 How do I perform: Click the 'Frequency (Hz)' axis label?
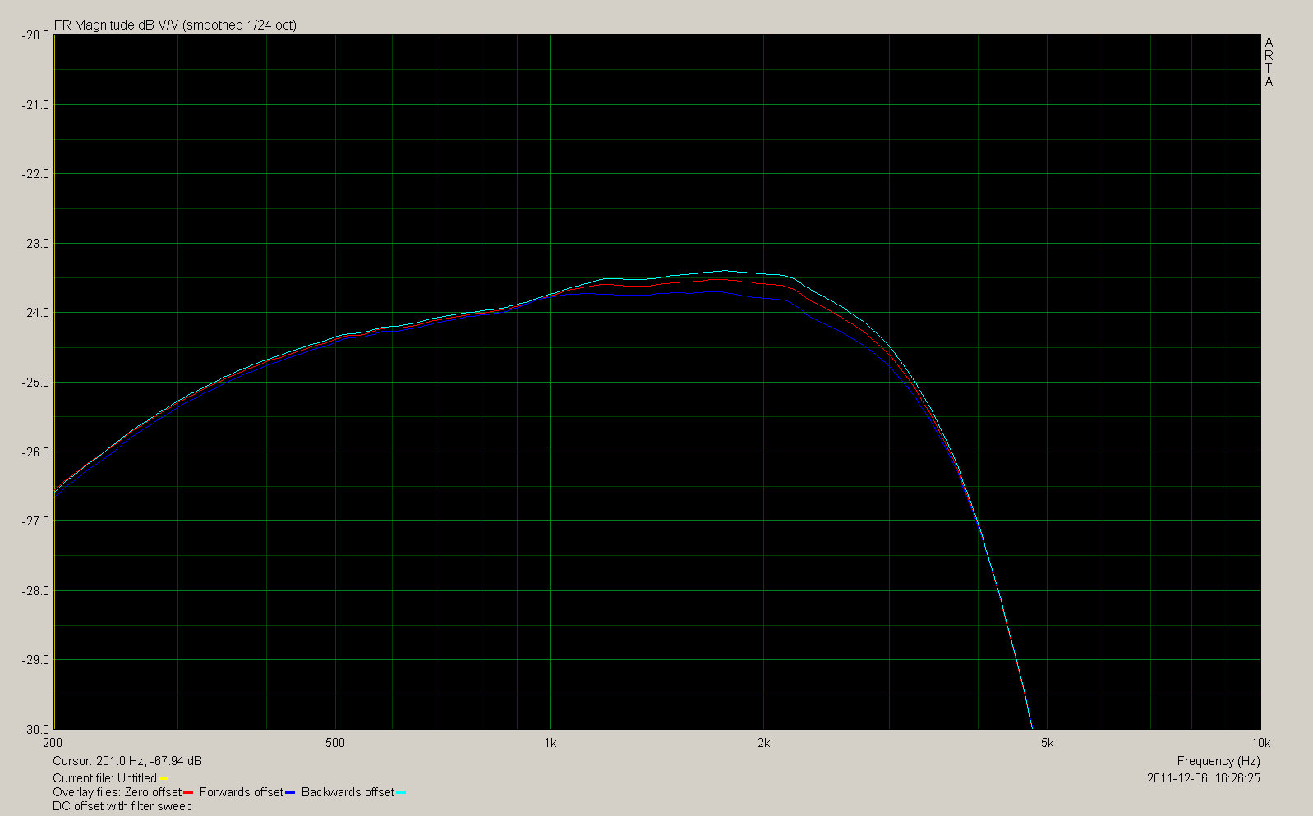coord(1219,761)
